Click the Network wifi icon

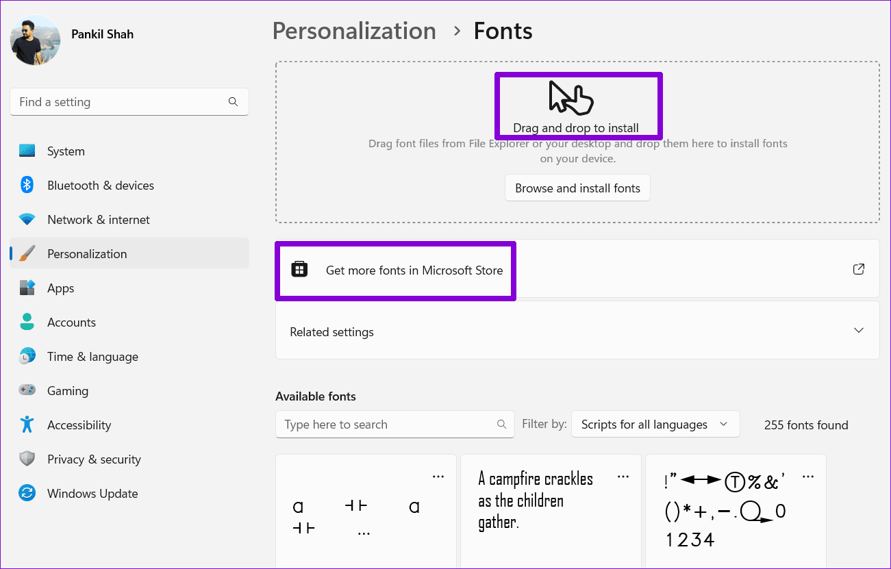[27, 220]
